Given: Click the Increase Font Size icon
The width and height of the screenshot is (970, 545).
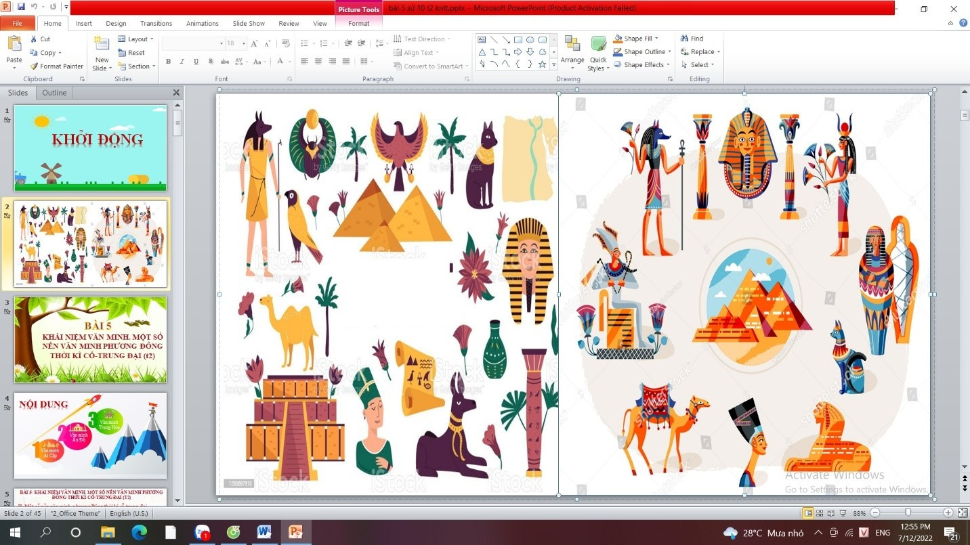Looking at the screenshot, I should coord(255,43).
